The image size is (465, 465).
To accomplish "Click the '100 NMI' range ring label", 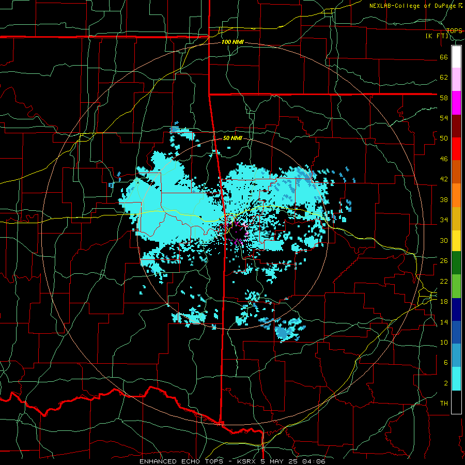I will (233, 42).
